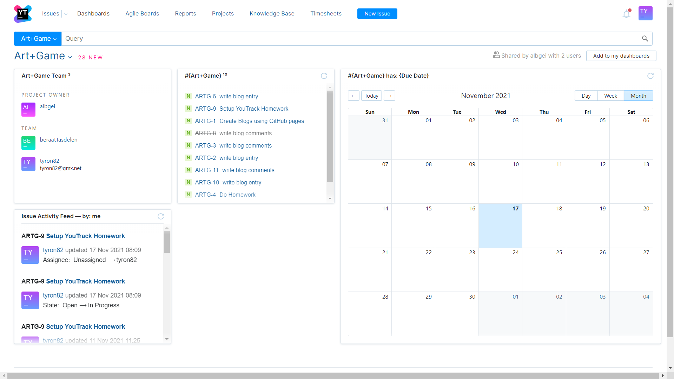Click the N state badge for ARTG-9
674x379 pixels.
[189, 109]
